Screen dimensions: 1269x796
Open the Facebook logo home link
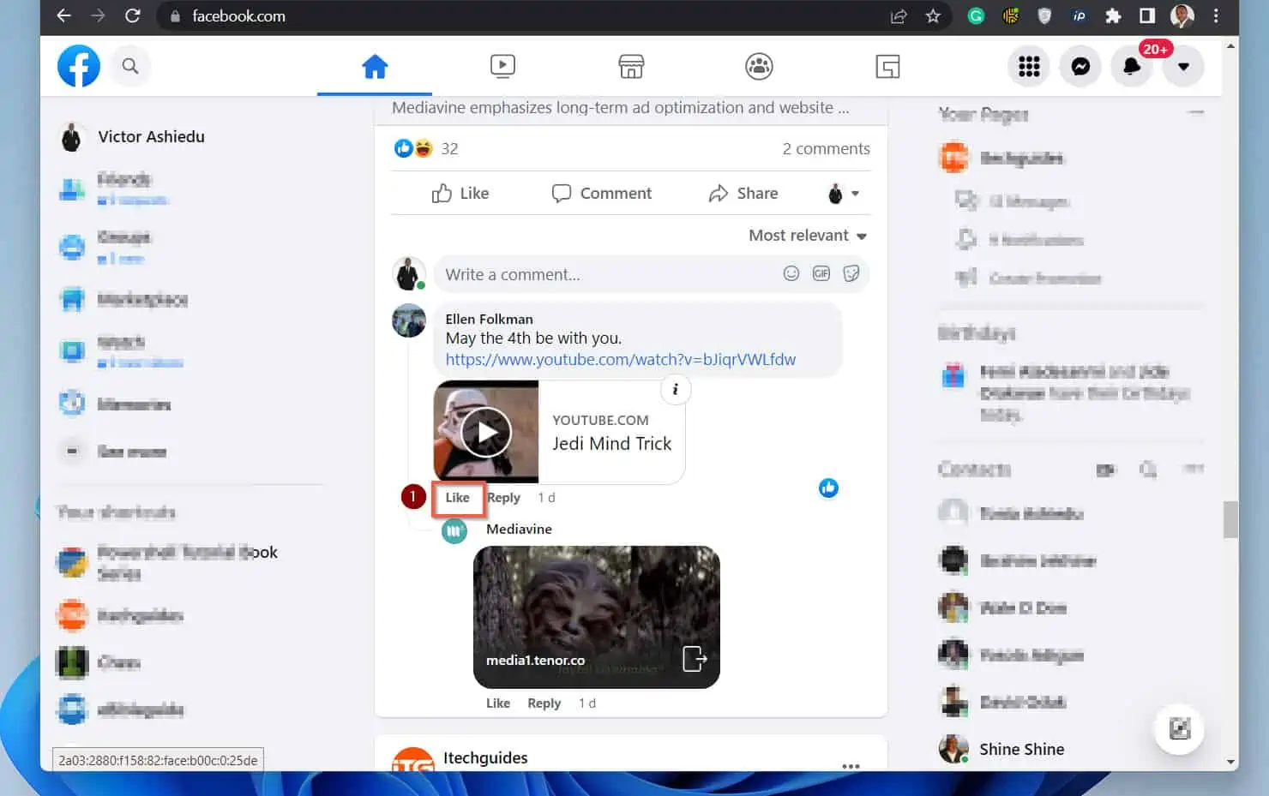pyautogui.click(x=79, y=66)
